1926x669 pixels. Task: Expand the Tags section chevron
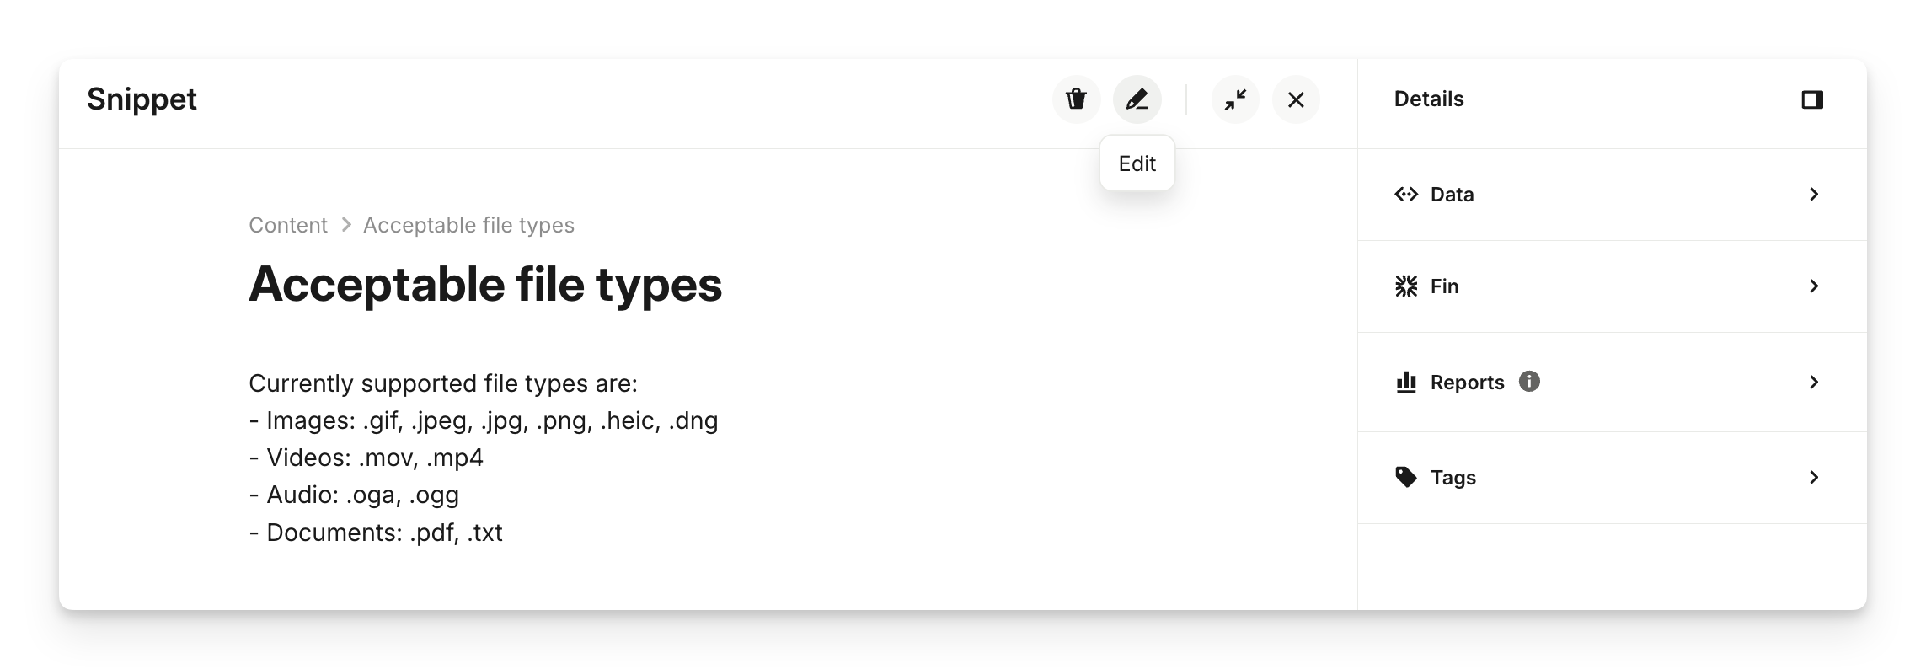coord(1814,478)
